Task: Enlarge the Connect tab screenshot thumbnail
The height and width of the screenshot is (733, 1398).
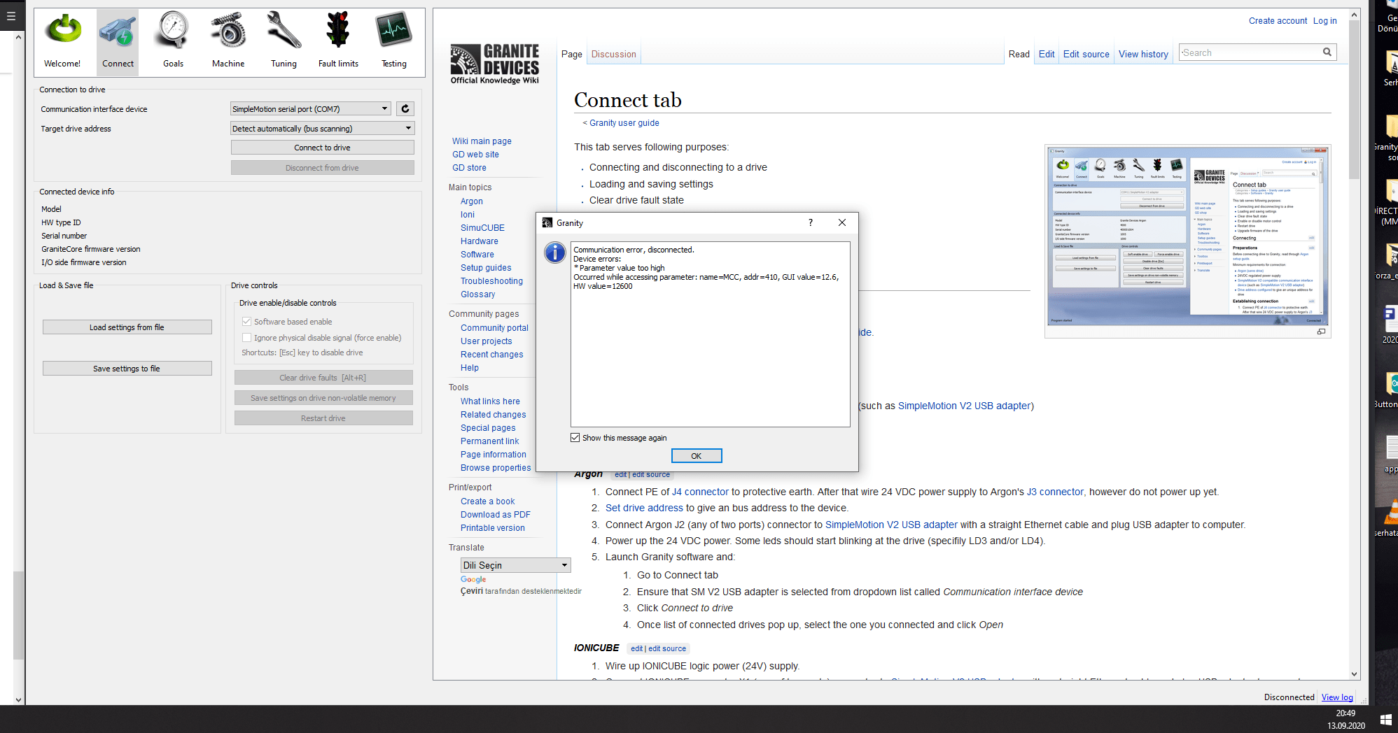Action: [x=1321, y=332]
